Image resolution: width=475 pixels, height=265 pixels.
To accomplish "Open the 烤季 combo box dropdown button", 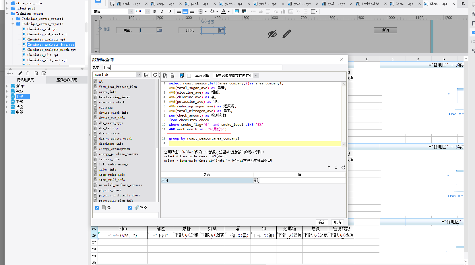I will [159, 30].
